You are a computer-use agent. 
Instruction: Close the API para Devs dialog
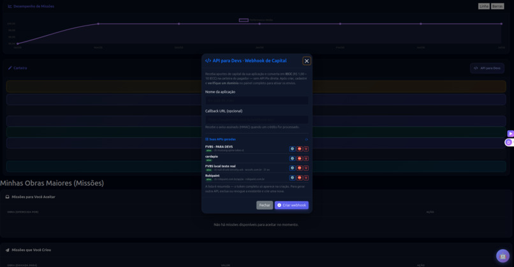(x=307, y=61)
